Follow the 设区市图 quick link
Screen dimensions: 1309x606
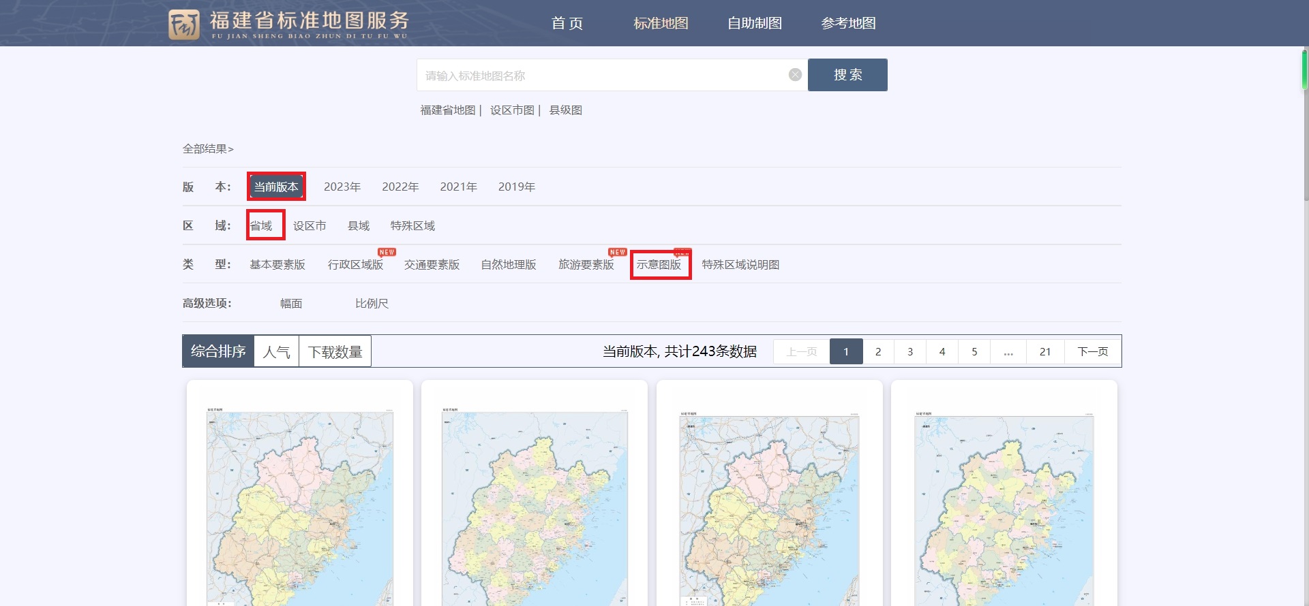click(512, 110)
